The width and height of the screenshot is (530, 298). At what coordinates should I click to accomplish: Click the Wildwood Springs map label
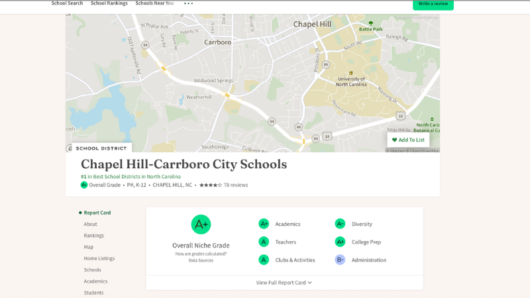coord(213,80)
